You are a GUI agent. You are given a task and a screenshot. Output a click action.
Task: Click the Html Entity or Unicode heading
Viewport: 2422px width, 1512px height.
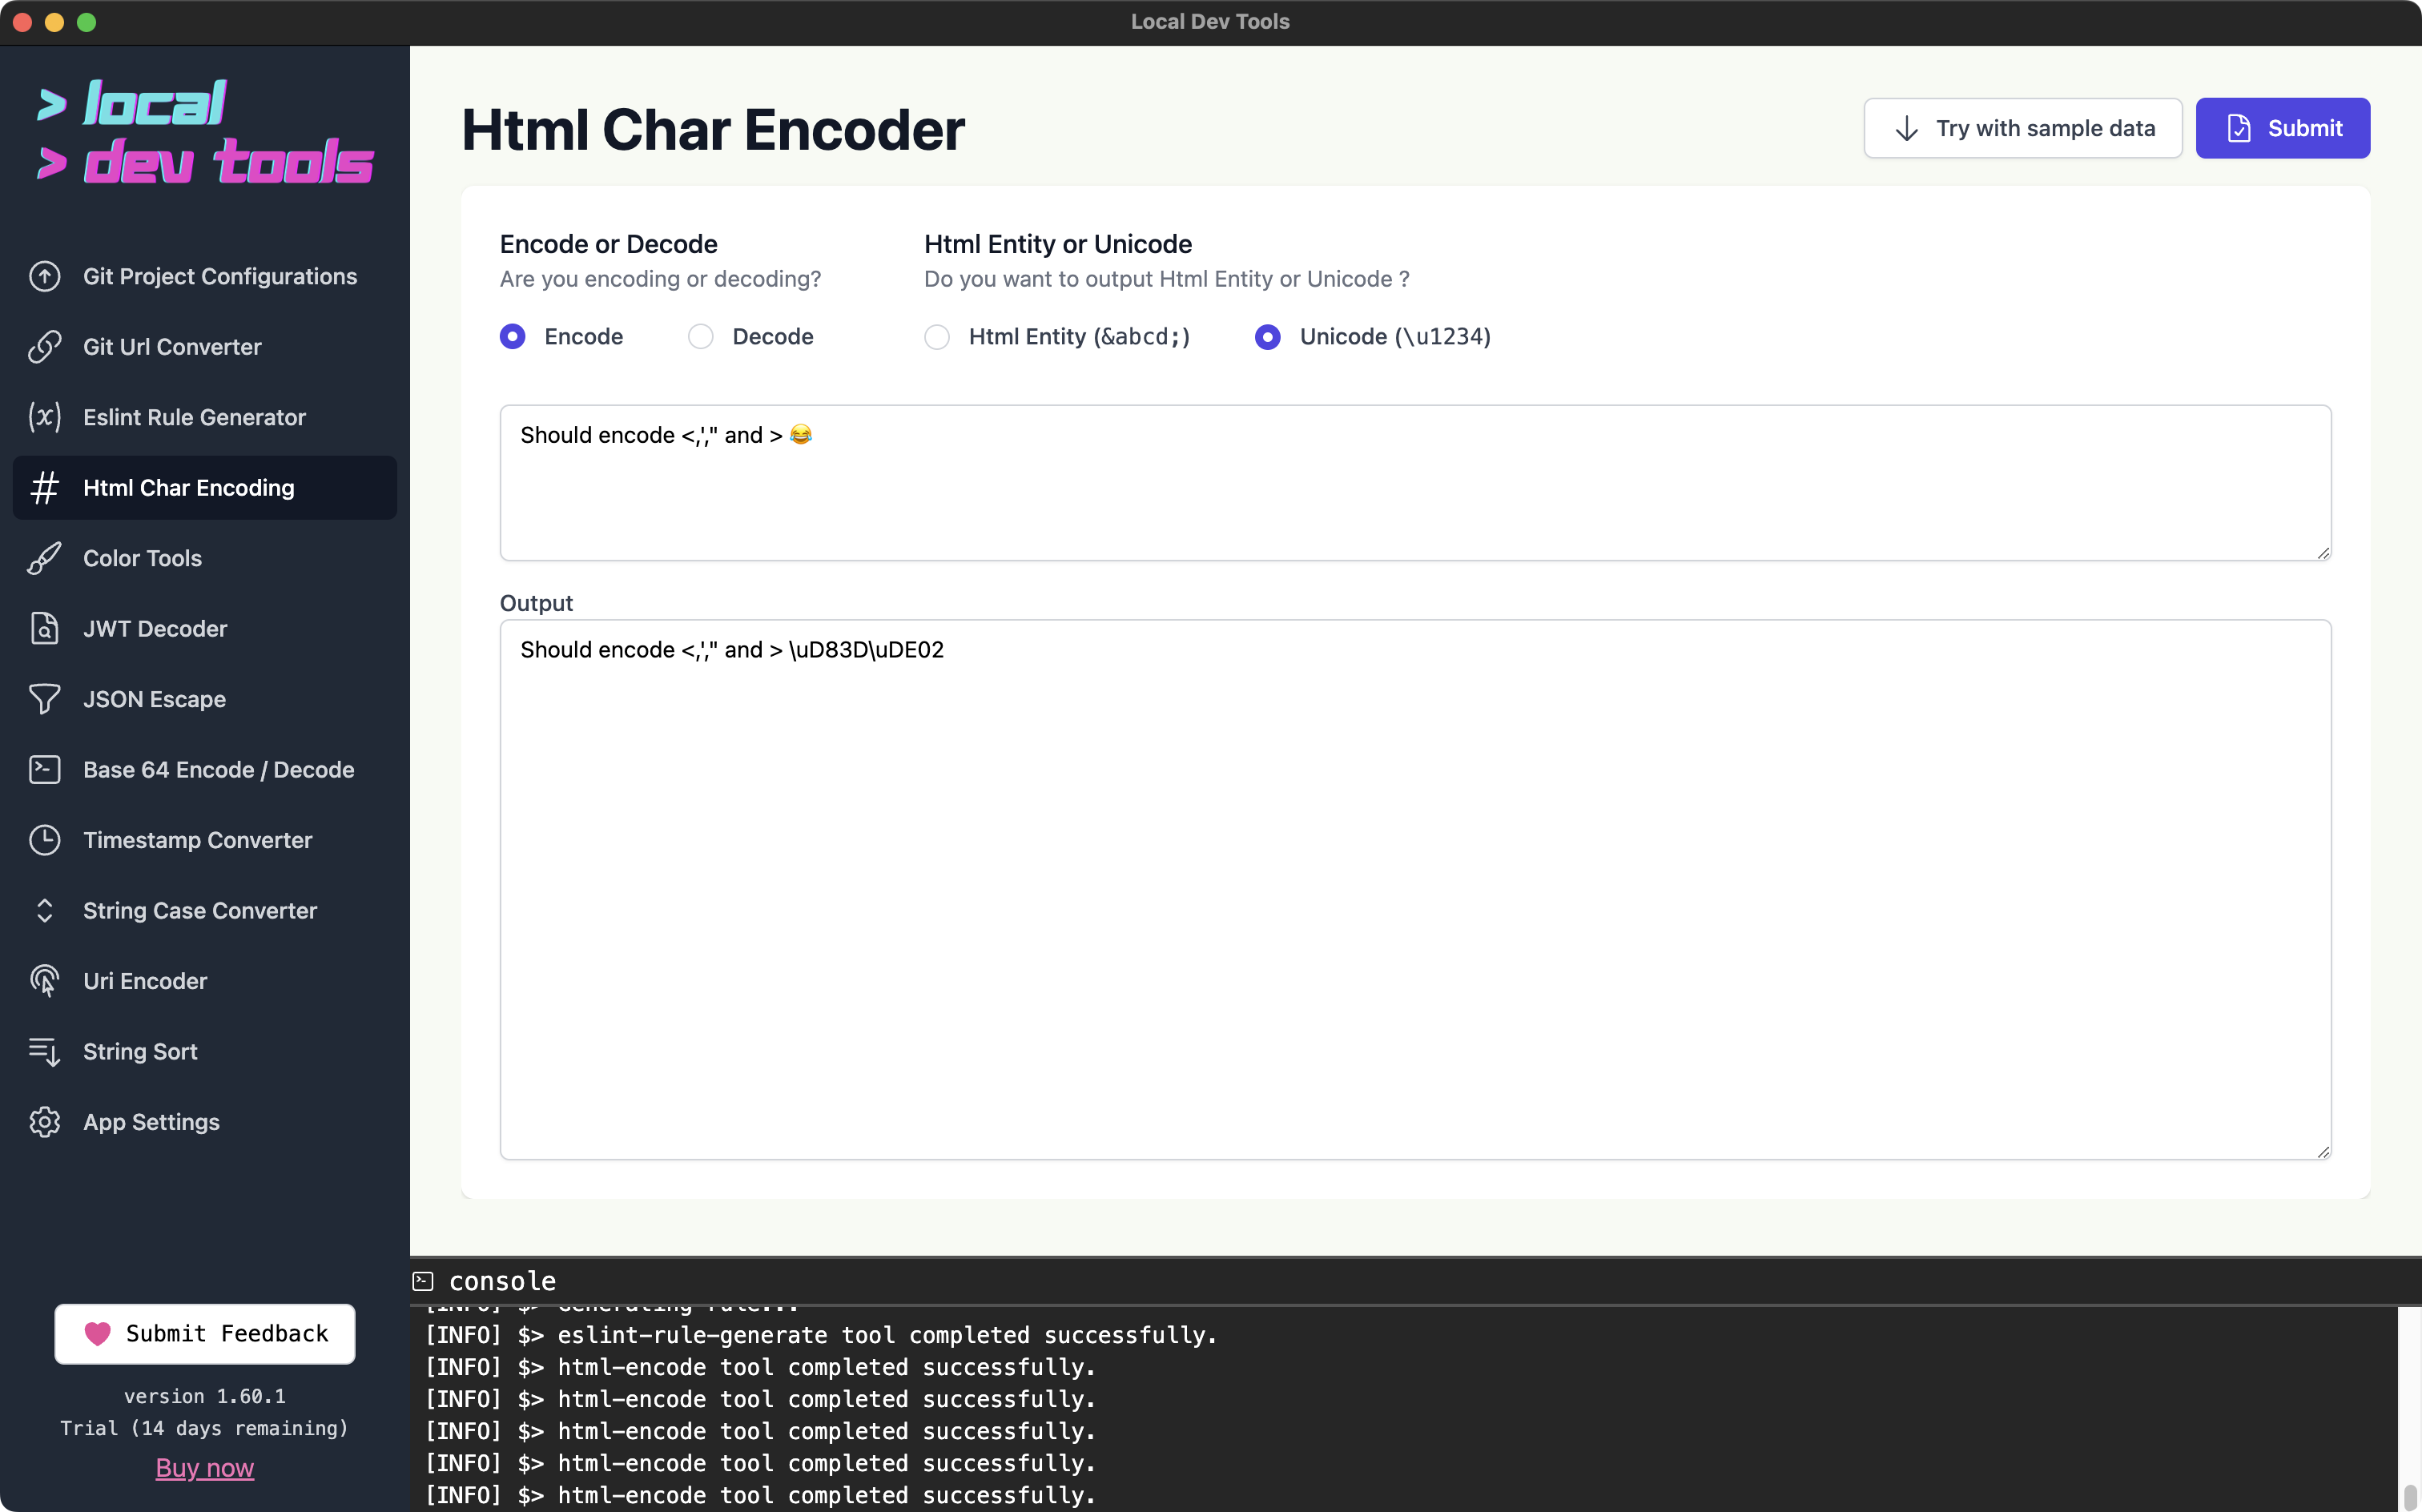click(x=1058, y=244)
